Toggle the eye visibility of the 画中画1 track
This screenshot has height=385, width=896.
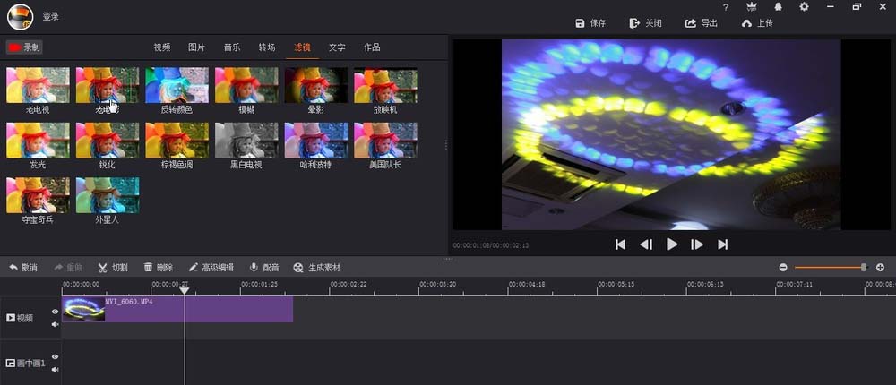point(55,356)
